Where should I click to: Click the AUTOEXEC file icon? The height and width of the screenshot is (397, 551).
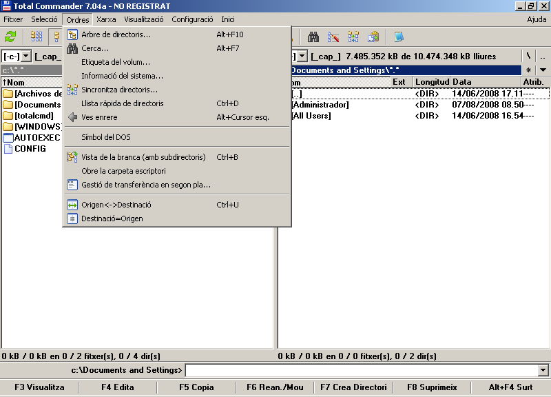[8, 137]
